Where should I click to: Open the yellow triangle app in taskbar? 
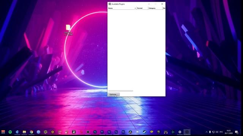[x=53, y=132]
